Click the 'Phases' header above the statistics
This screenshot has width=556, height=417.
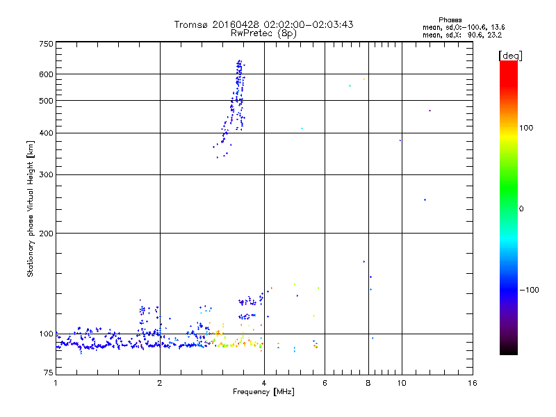[x=450, y=20]
